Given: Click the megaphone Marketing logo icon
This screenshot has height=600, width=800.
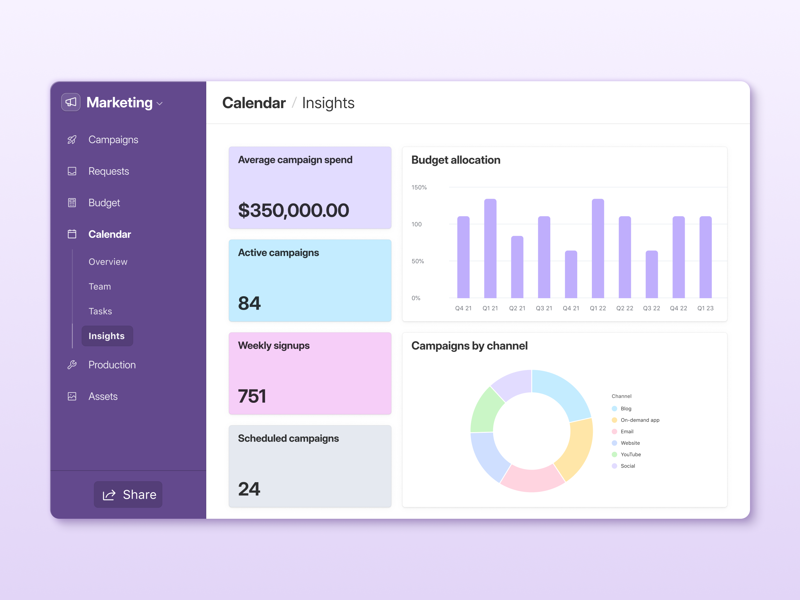Looking at the screenshot, I should 71,102.
